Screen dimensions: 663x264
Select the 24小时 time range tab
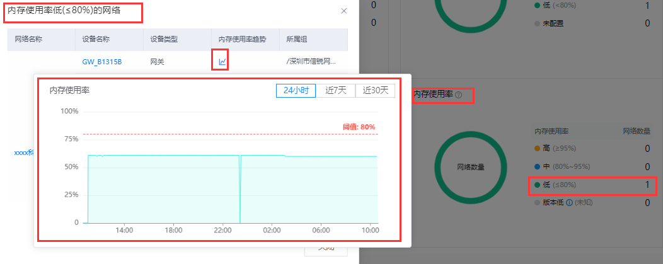296,91
